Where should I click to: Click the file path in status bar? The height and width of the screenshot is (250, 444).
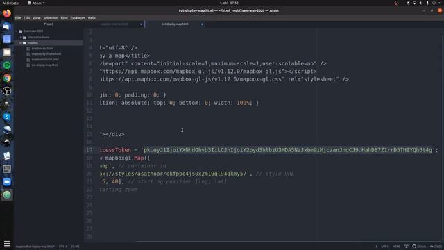[x=35, y=247]
